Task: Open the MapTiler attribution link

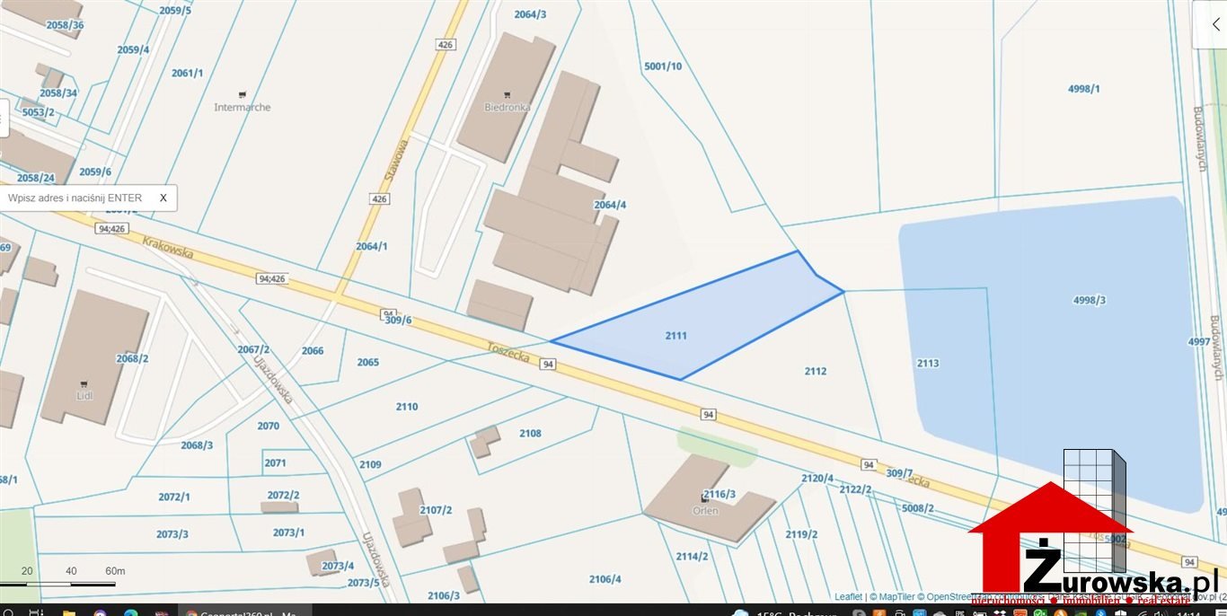Action: (x=896, y=596)
